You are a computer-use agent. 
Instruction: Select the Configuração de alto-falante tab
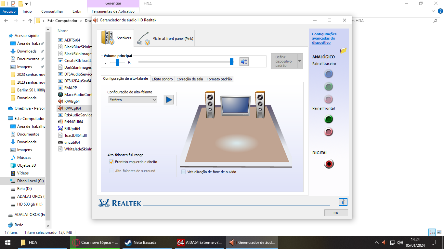pyautogui.click(x=125, y=78)
